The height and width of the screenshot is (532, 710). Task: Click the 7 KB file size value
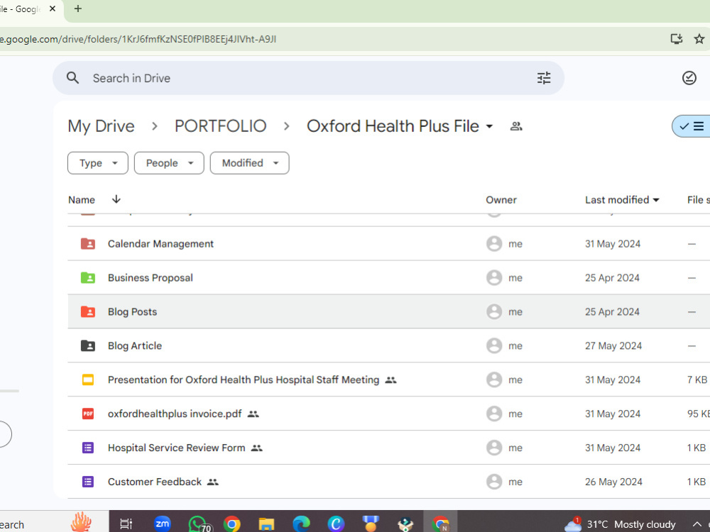coord(697,379)
